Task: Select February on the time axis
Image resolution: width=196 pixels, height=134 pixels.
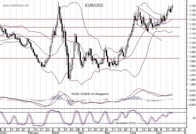Action: (x=34, y=133)
